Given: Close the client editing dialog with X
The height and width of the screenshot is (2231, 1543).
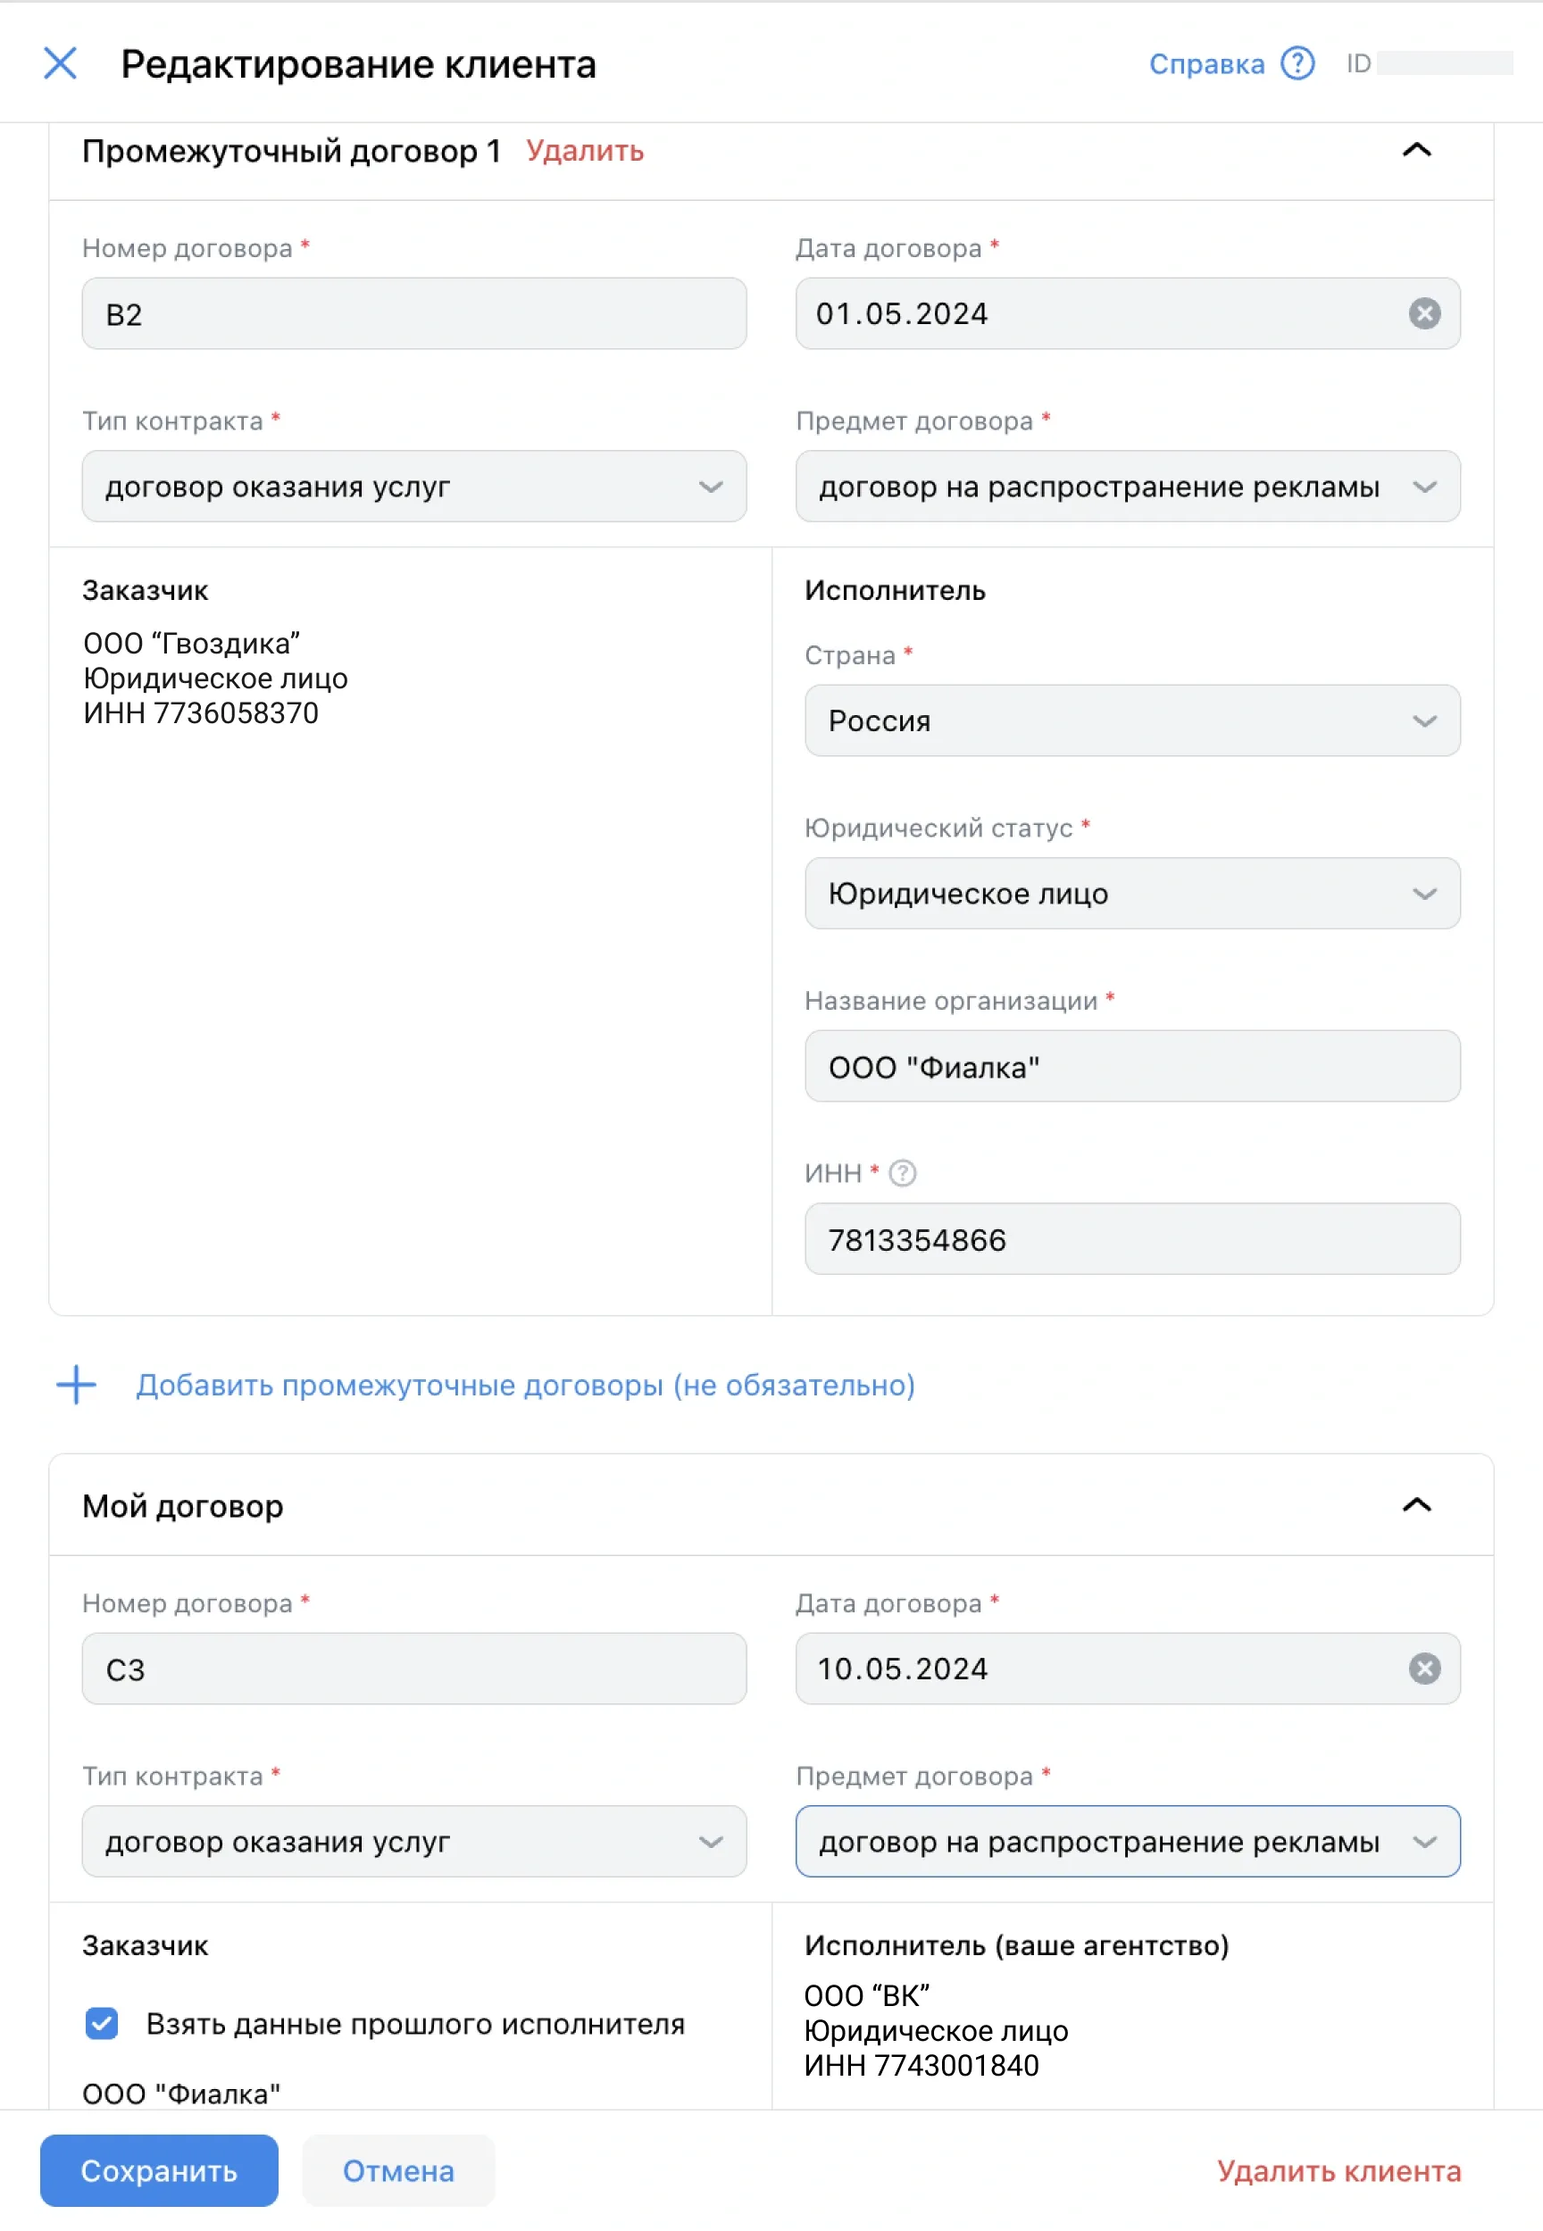Looking at the screenshot, I should (x=60, y=63).
